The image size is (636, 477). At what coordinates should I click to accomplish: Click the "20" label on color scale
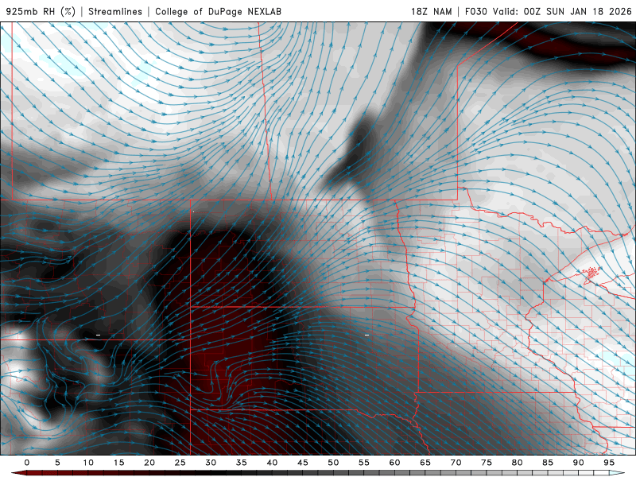(149, 463)
